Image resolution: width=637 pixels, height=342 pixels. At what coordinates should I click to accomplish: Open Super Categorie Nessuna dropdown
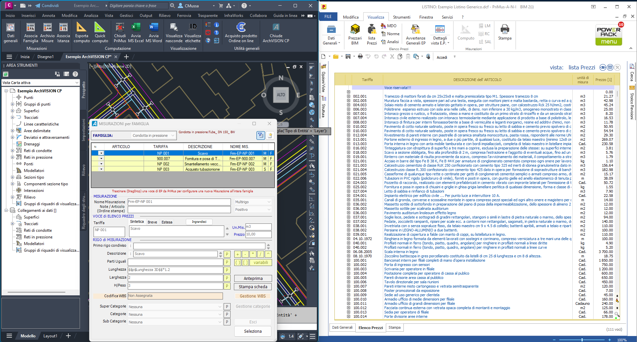[x=175, y=307]
